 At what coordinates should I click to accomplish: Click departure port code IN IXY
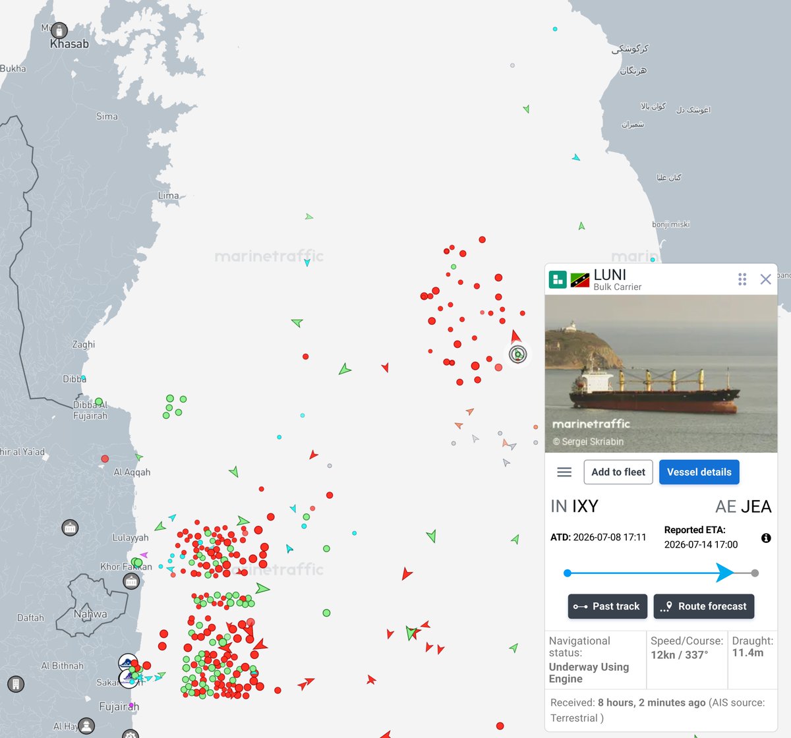pos(574,506)
